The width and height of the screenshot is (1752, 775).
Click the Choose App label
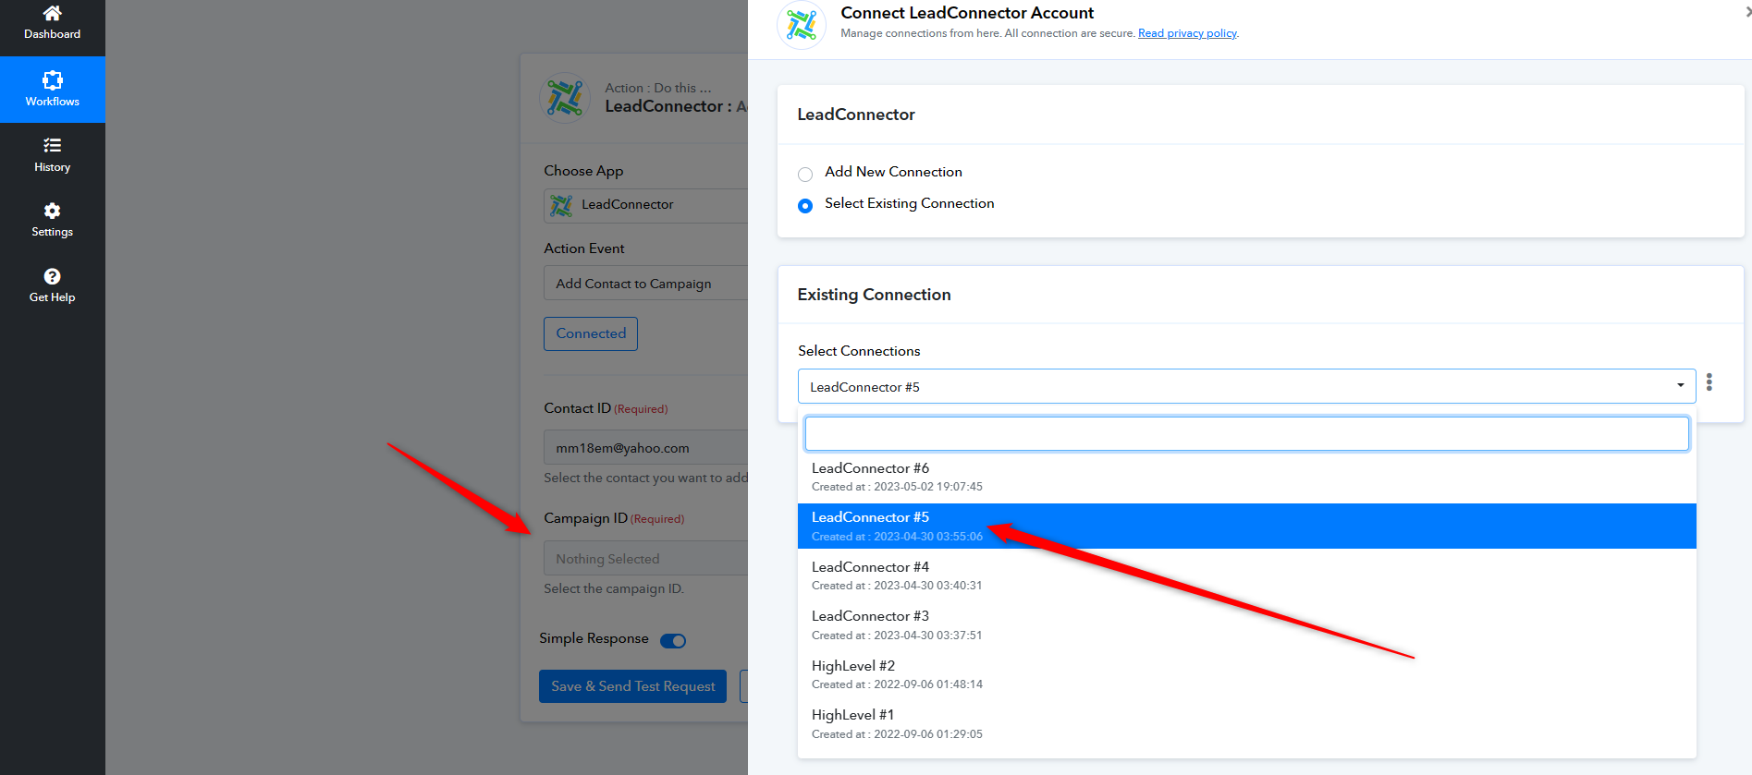[x=583, y=171]
